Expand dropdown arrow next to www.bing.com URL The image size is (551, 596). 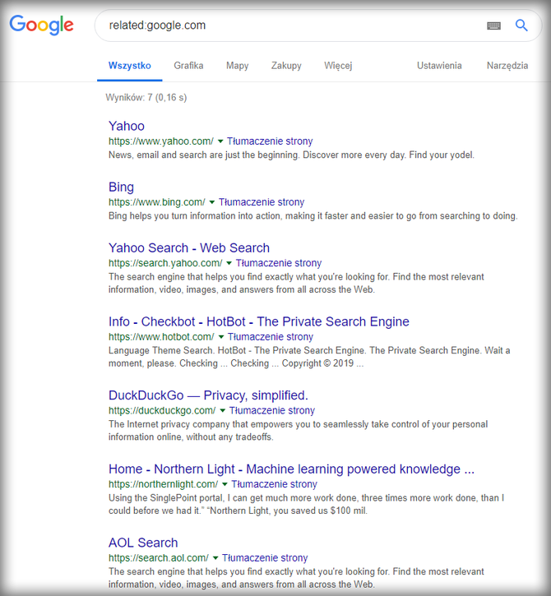point(212,202)
